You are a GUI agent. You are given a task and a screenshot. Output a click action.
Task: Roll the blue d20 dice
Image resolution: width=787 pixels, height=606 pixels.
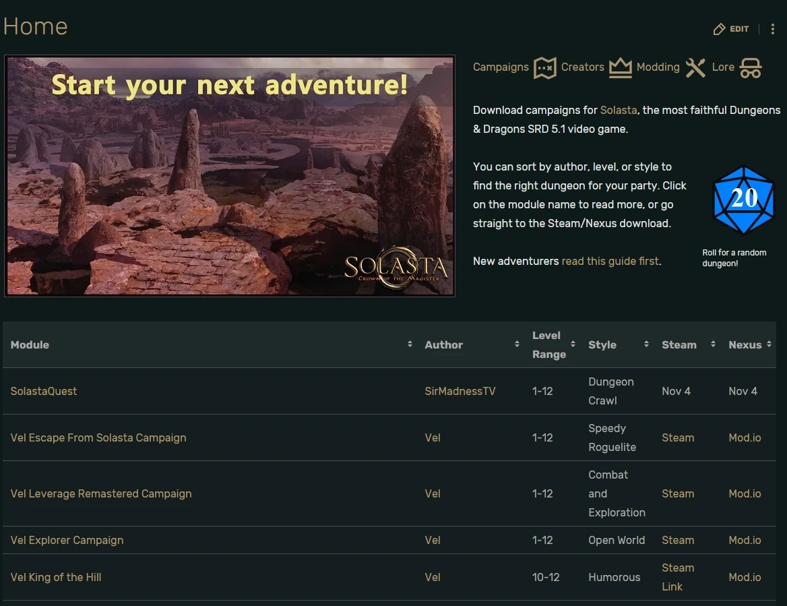click(x=743, y=200)
